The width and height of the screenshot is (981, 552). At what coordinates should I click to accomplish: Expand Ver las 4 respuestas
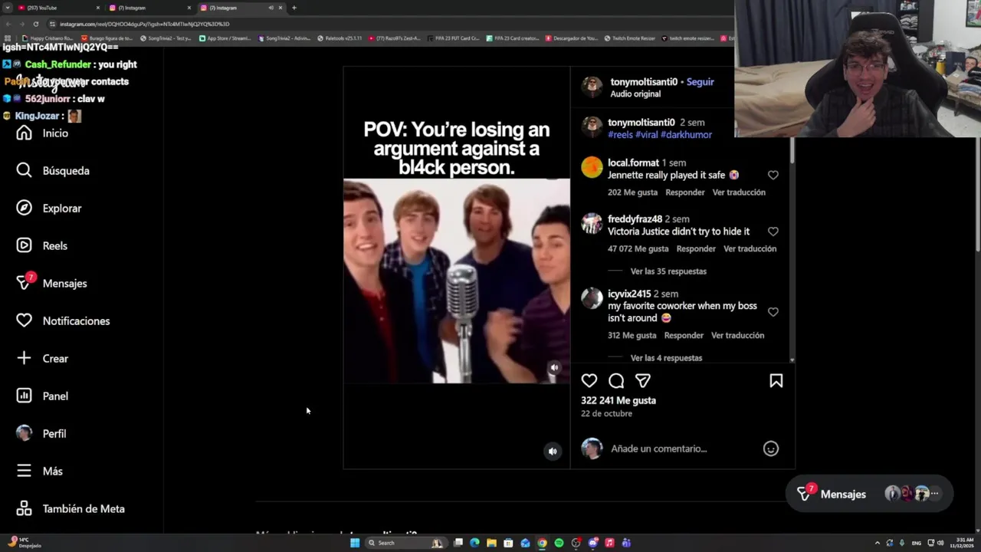[x=666, y=358]
